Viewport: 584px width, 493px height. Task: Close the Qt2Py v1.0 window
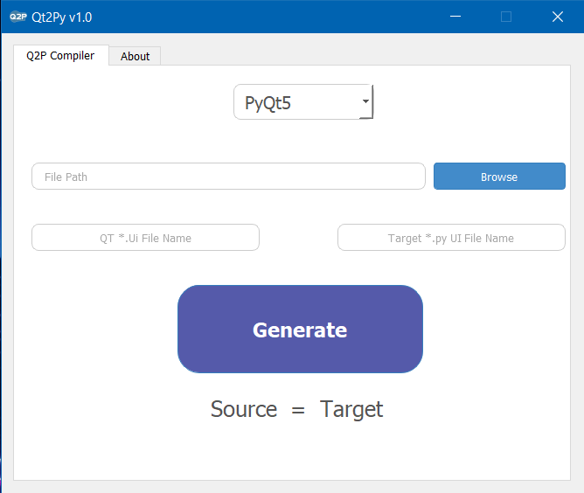coord(558,17)
